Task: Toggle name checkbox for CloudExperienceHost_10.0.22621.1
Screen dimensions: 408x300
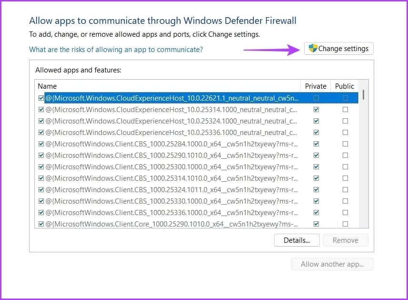Action: pos(41,98)
